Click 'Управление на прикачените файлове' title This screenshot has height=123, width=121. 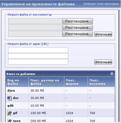pos(38,4)
